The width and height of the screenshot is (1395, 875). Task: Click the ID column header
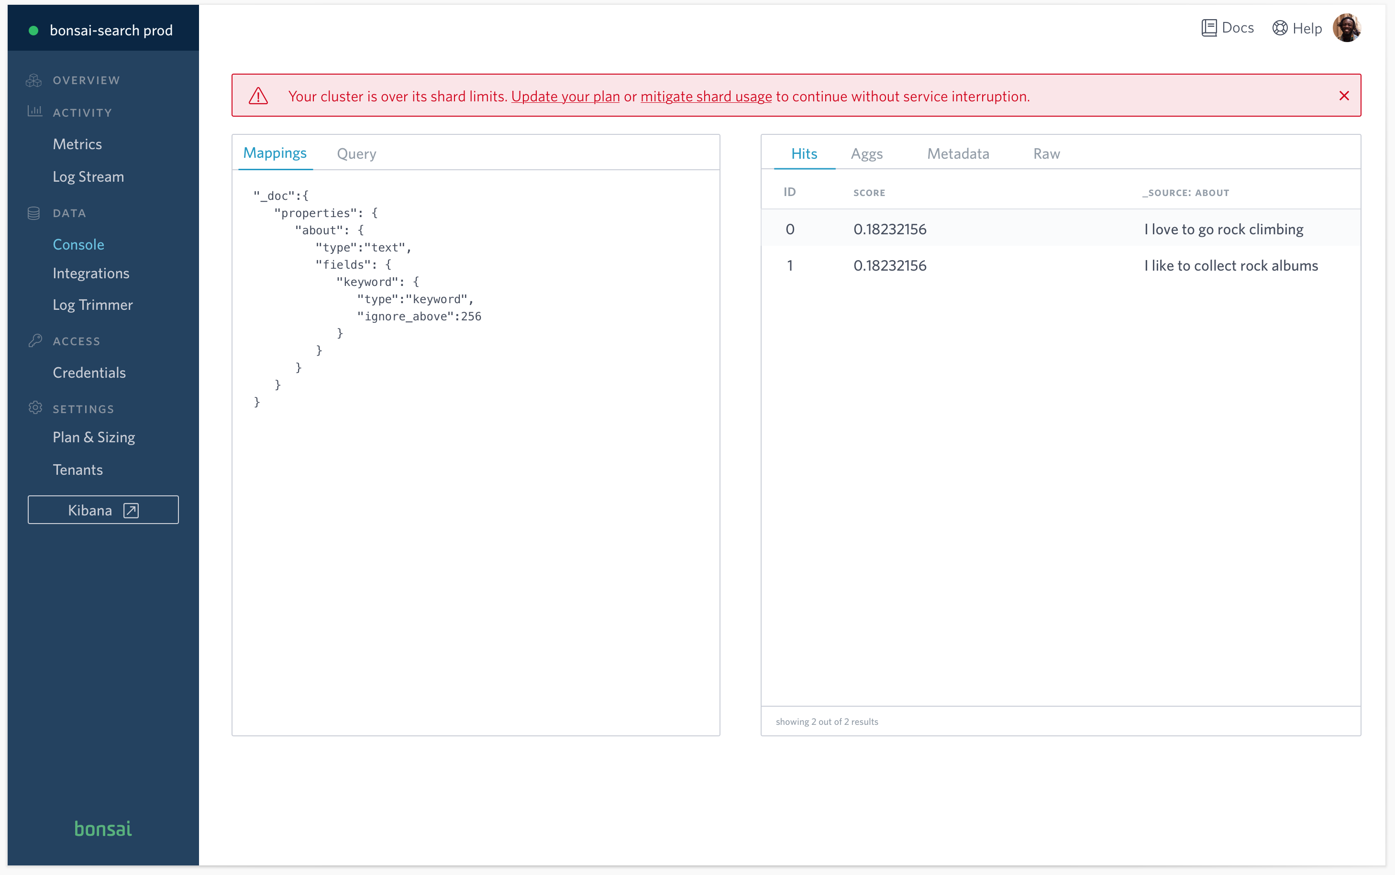789,192
